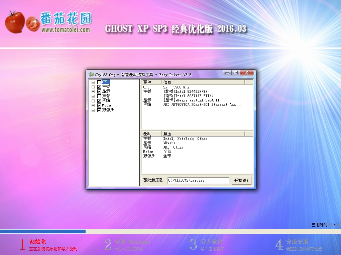The height and width of the screenshot is (255, 341).
Task: Select the step 2 安装 Windows icon
Action: (x=108, y=244)
